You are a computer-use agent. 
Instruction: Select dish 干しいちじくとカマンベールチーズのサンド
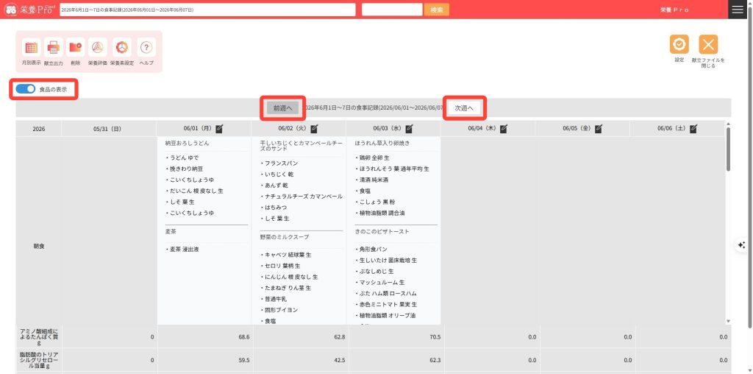click(x=301, y=146)
